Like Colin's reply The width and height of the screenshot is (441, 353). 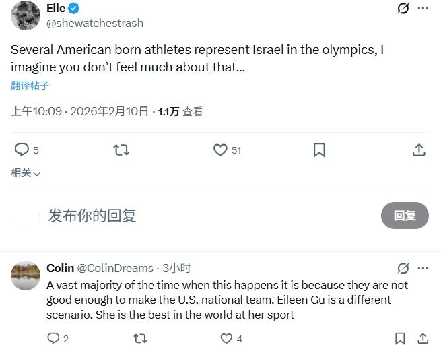[227, 338]
